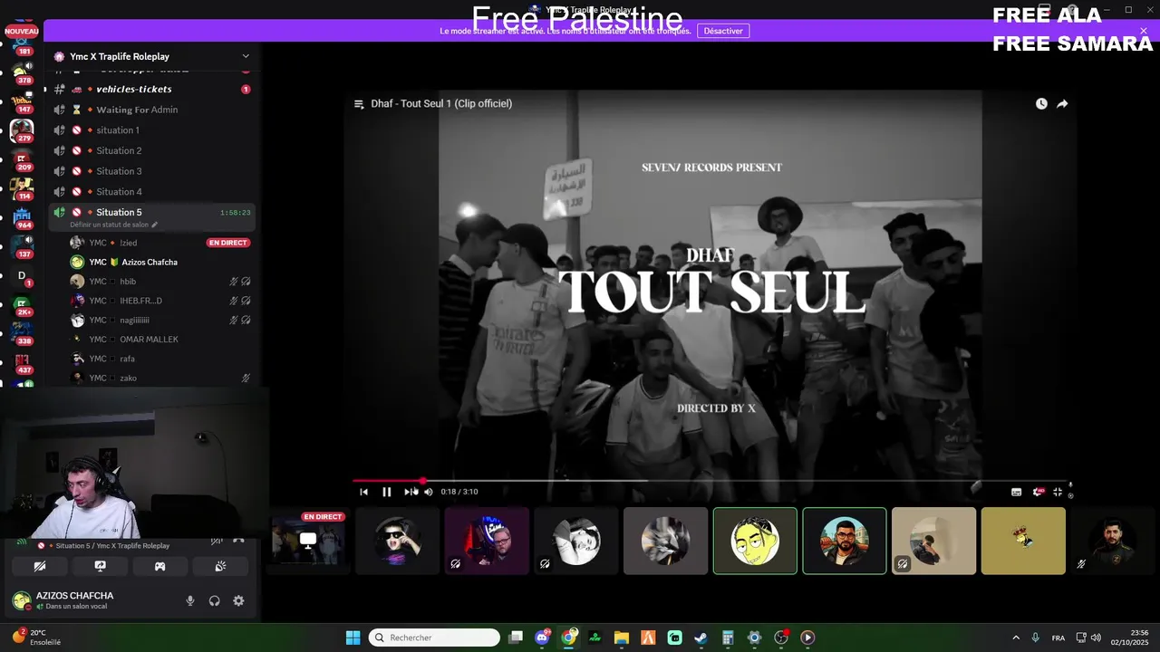1160x652 pixels.
Task: Join the Situation 3 voice channel
Action: [151, 171]
